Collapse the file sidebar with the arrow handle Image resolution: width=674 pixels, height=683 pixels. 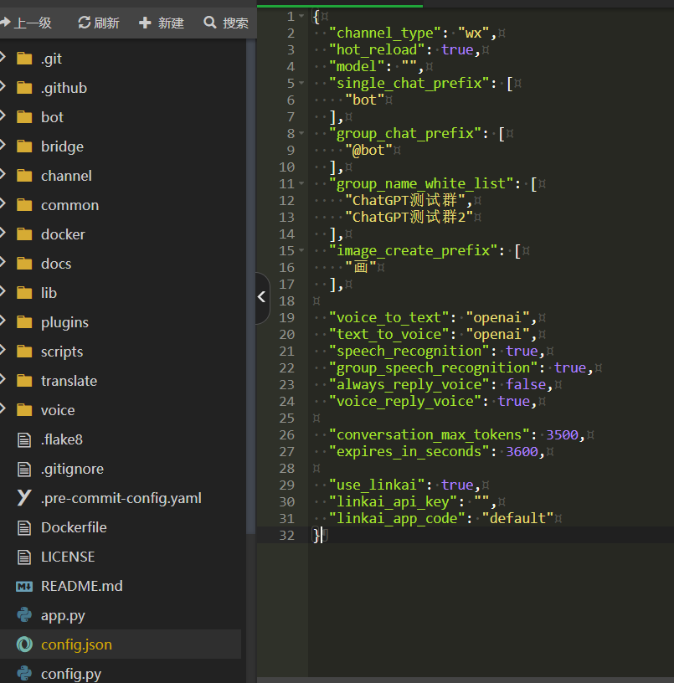[x=261, y=297]
